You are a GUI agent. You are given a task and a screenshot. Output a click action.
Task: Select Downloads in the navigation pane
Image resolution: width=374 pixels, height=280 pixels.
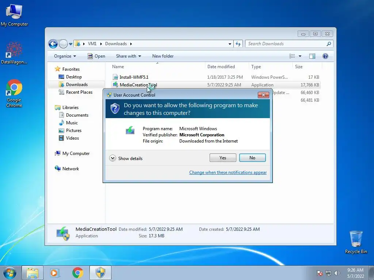tap(76, 85)
